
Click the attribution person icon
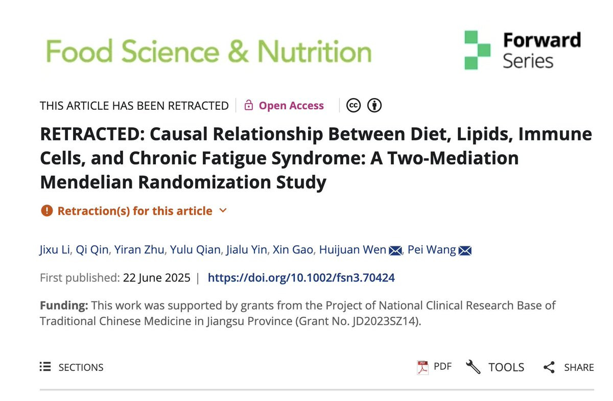pos(375,105)
